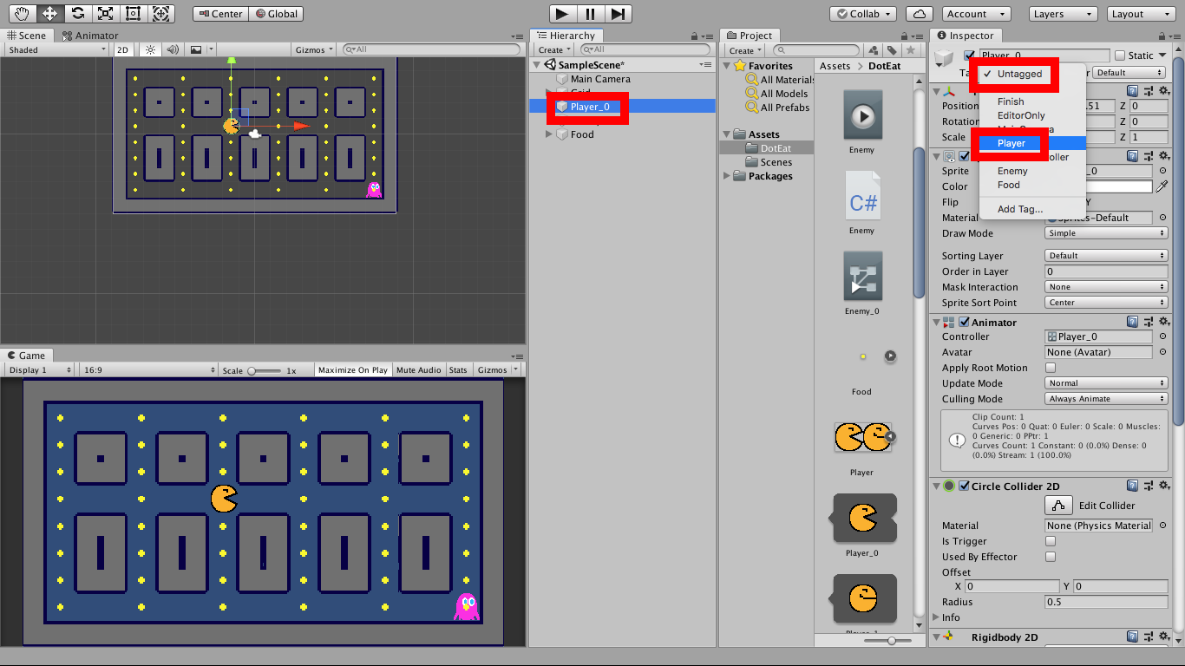The height and width of the screenshot is (666, 1185).
Task: Expand the Packages folder in Project
Action: 727,176
